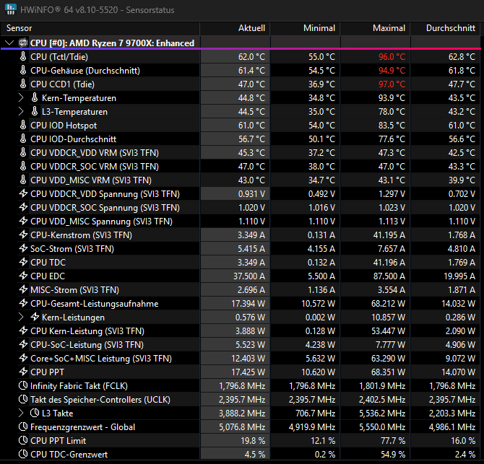Select the CPU IOD Hotspot row label
The width and height of the screenshot is (484, 464).
coord(64,125)
